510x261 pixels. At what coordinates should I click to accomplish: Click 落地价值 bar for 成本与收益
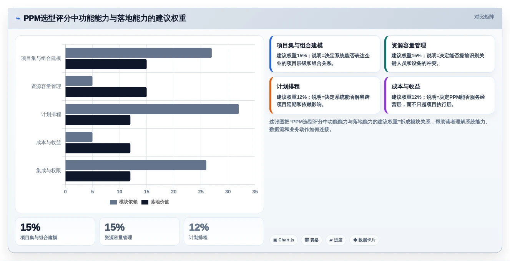click(x=98, y=148)
